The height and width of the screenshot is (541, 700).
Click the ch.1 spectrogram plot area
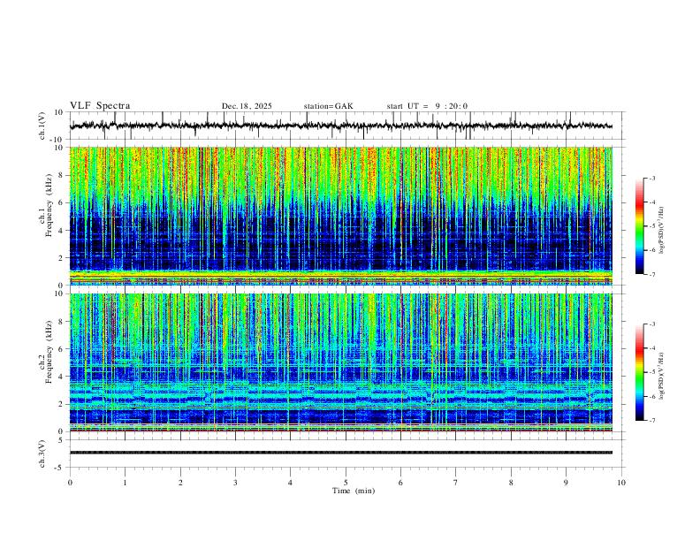(341, 216)
